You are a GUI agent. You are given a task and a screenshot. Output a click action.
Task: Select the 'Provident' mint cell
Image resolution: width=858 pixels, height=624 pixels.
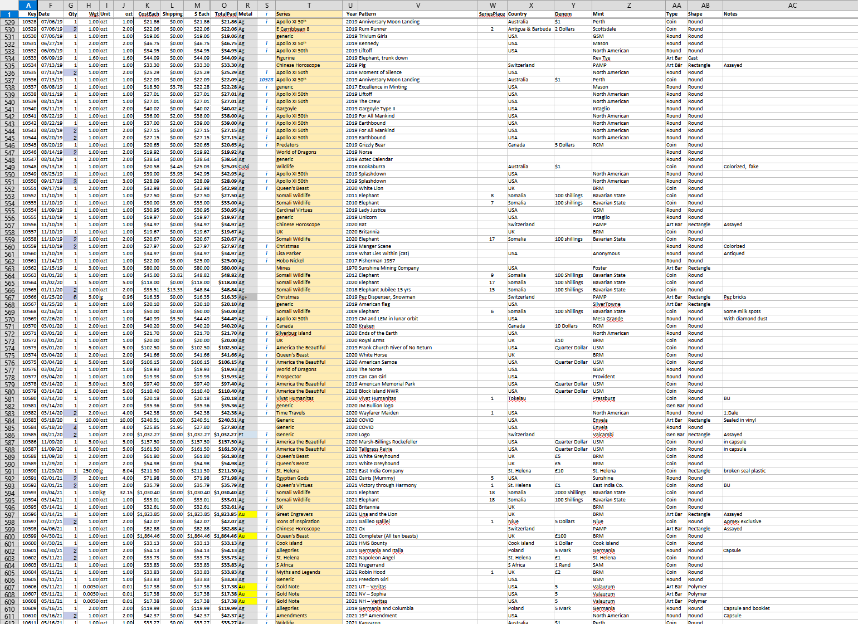tap(628, 377)
